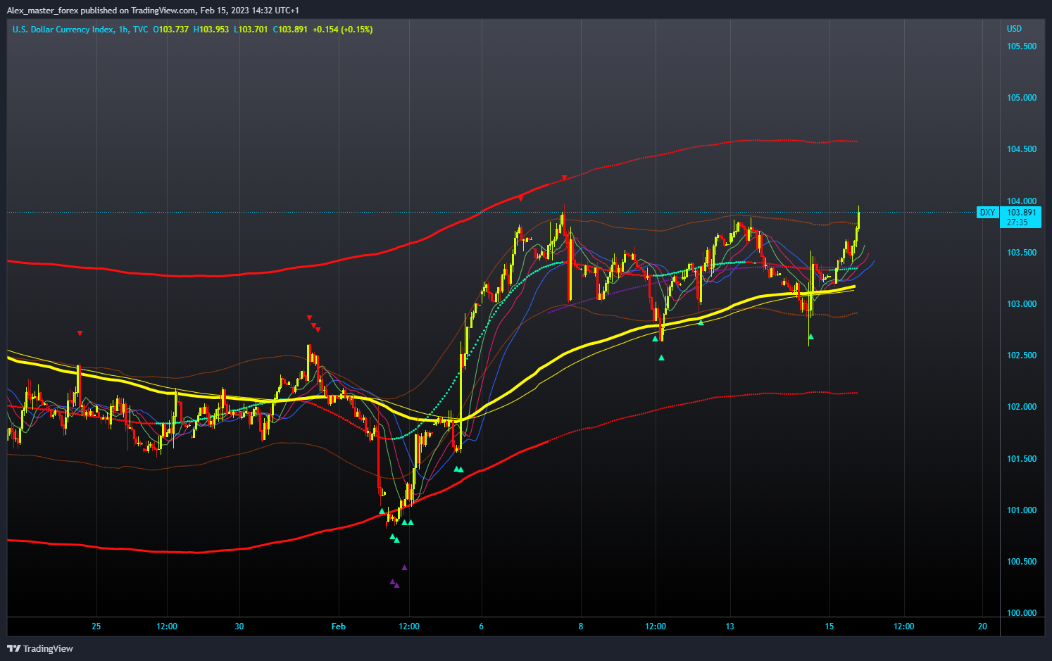The width and height of the screenshot is (1052, 661).
Task: Click the red down-arrow signal near 25 date
Action: [80, 333]
